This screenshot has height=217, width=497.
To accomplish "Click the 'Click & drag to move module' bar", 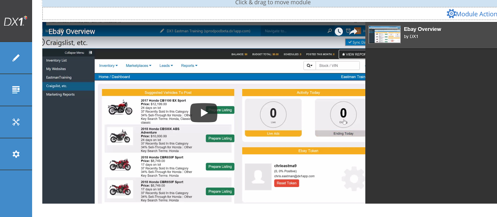I will [x=270, y=3].
